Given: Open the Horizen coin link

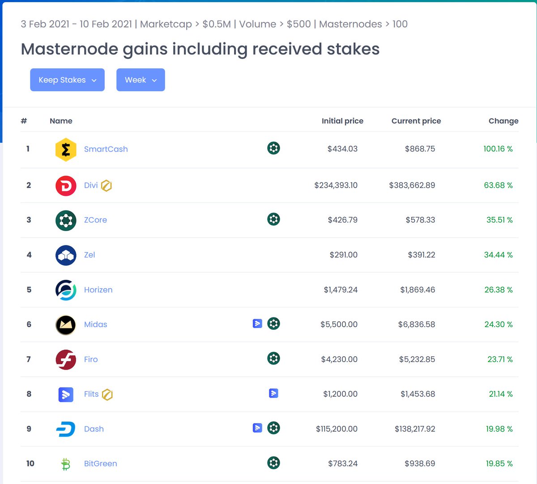Looking at the screenshot, I should pyautogui.click(x=98, y=290).
